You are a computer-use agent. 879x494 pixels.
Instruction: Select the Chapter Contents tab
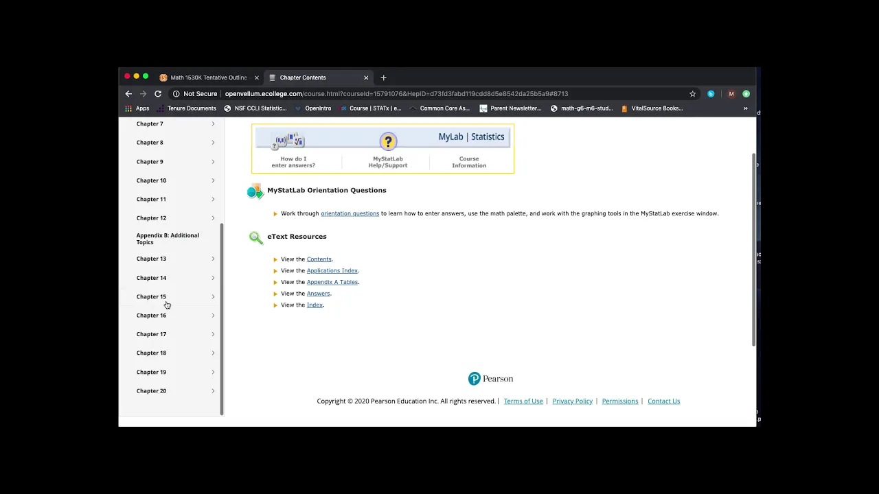tap(319, 78)
